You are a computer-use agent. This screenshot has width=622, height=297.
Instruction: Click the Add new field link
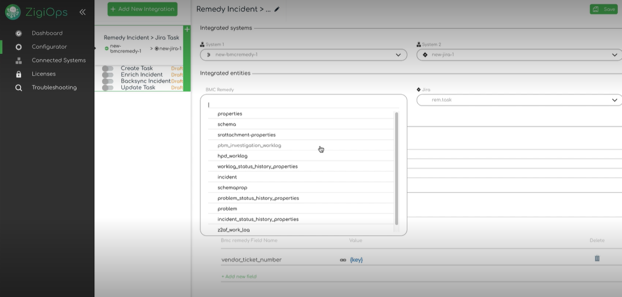tap(239, 276)
